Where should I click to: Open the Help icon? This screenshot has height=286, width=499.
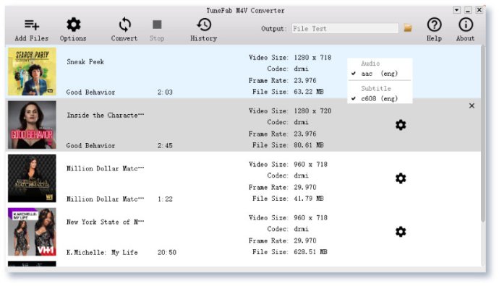434,25
